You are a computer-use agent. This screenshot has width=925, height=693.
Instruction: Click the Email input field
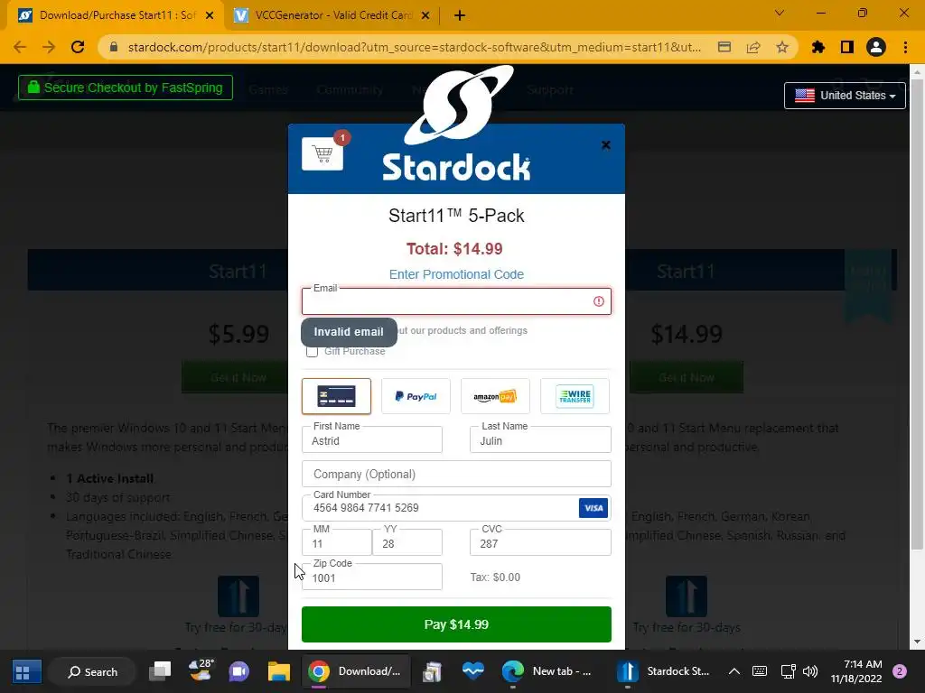click(x=456, y=301)
